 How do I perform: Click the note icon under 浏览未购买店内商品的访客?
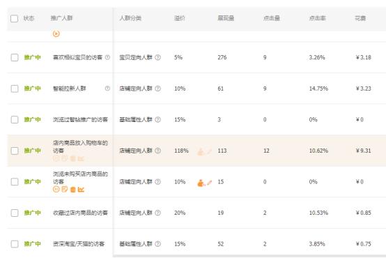[x=65, y=189]
